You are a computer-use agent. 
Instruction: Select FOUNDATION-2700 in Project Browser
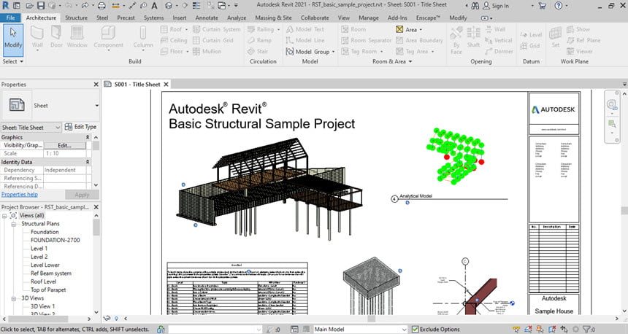pos(55,241)
